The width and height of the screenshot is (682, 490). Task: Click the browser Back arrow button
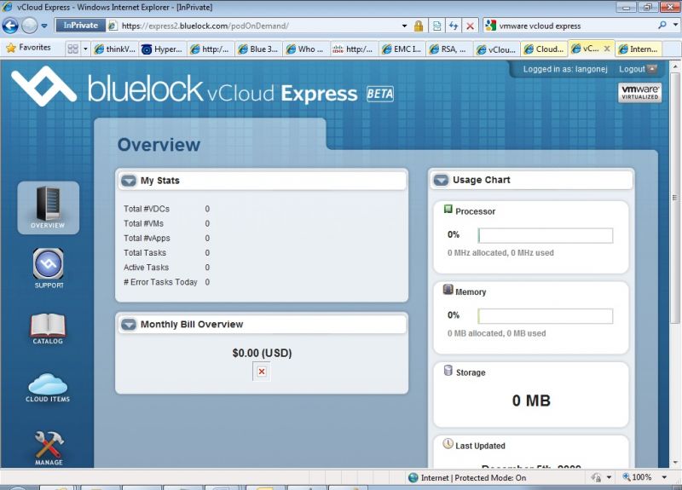(x=10, y=26)
